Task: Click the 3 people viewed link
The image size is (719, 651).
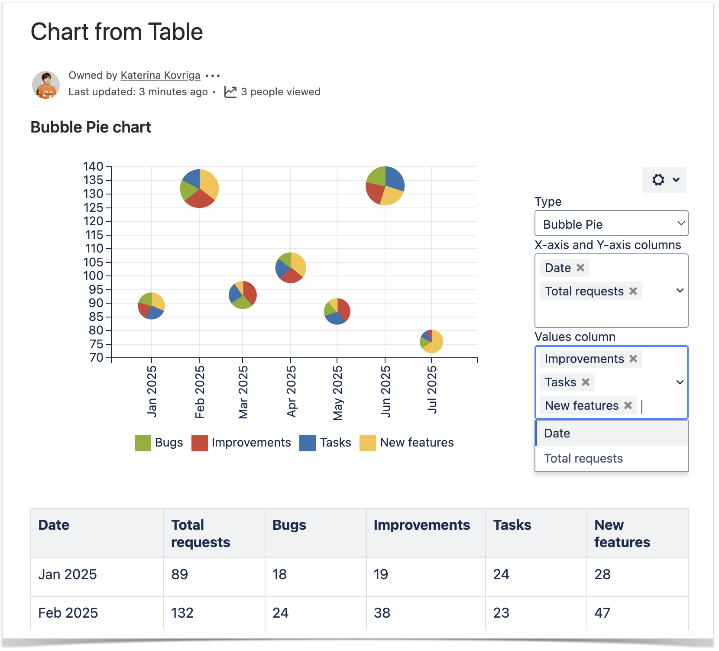Action: pyautogui.click(x=280, y=92)
